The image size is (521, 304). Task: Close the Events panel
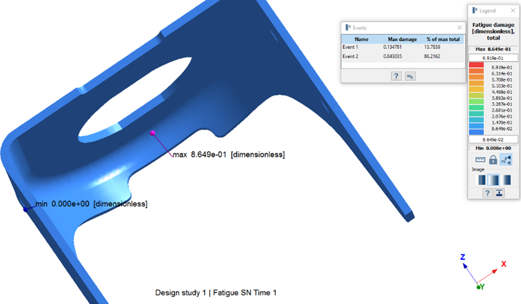460,28
